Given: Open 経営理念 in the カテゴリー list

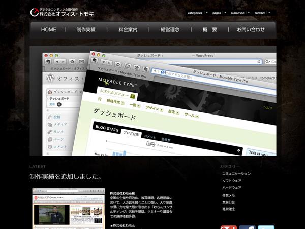Looking at the screenshot, I should click(x=229, y=209).
